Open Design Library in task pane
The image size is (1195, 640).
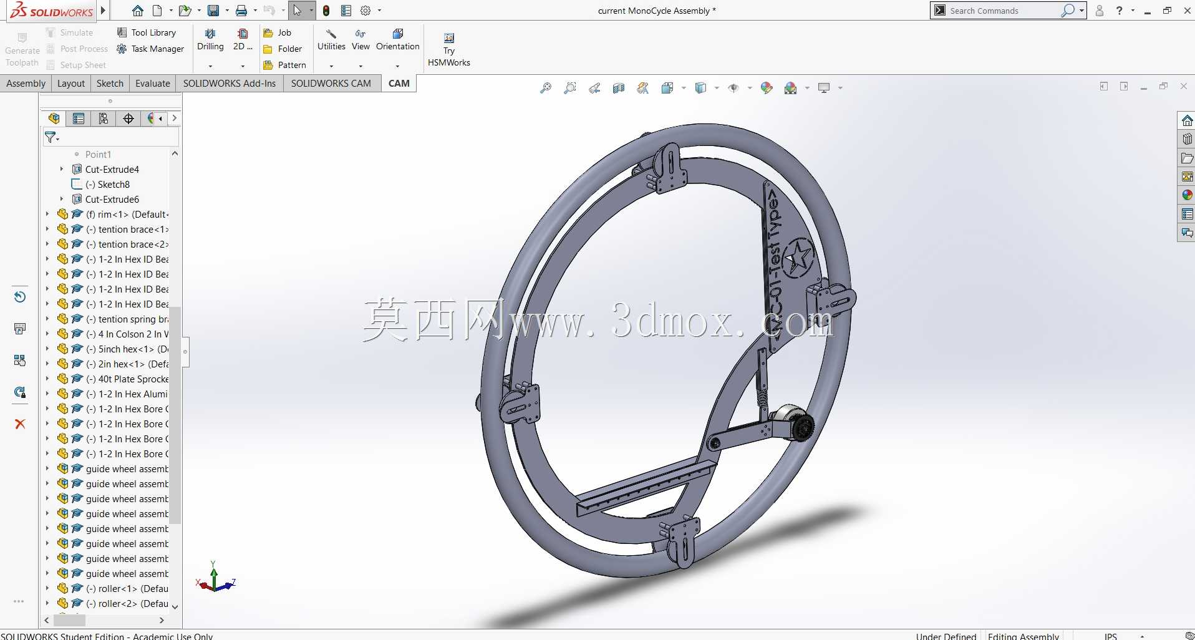pos(1187,139)
